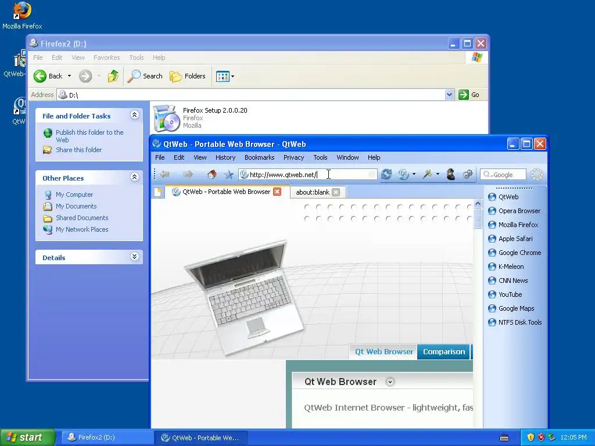This screenshot has width=595, height=446.
Task: Click scroll up arrow on page scrollbar
Action: [x=478, y=204]
